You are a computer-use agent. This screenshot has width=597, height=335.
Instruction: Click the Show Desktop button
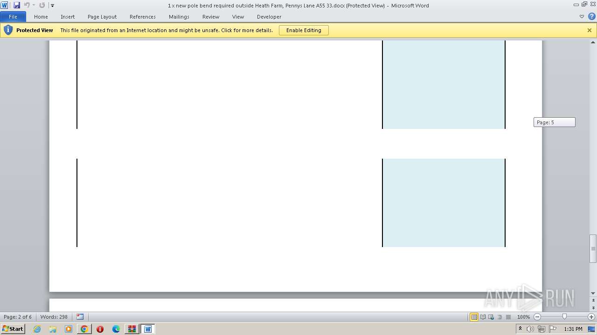pos(592,329)
